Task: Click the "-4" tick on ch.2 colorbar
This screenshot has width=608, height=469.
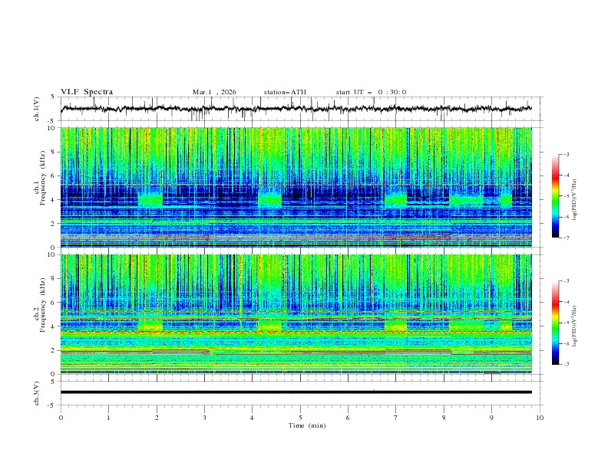Action: 567,302
